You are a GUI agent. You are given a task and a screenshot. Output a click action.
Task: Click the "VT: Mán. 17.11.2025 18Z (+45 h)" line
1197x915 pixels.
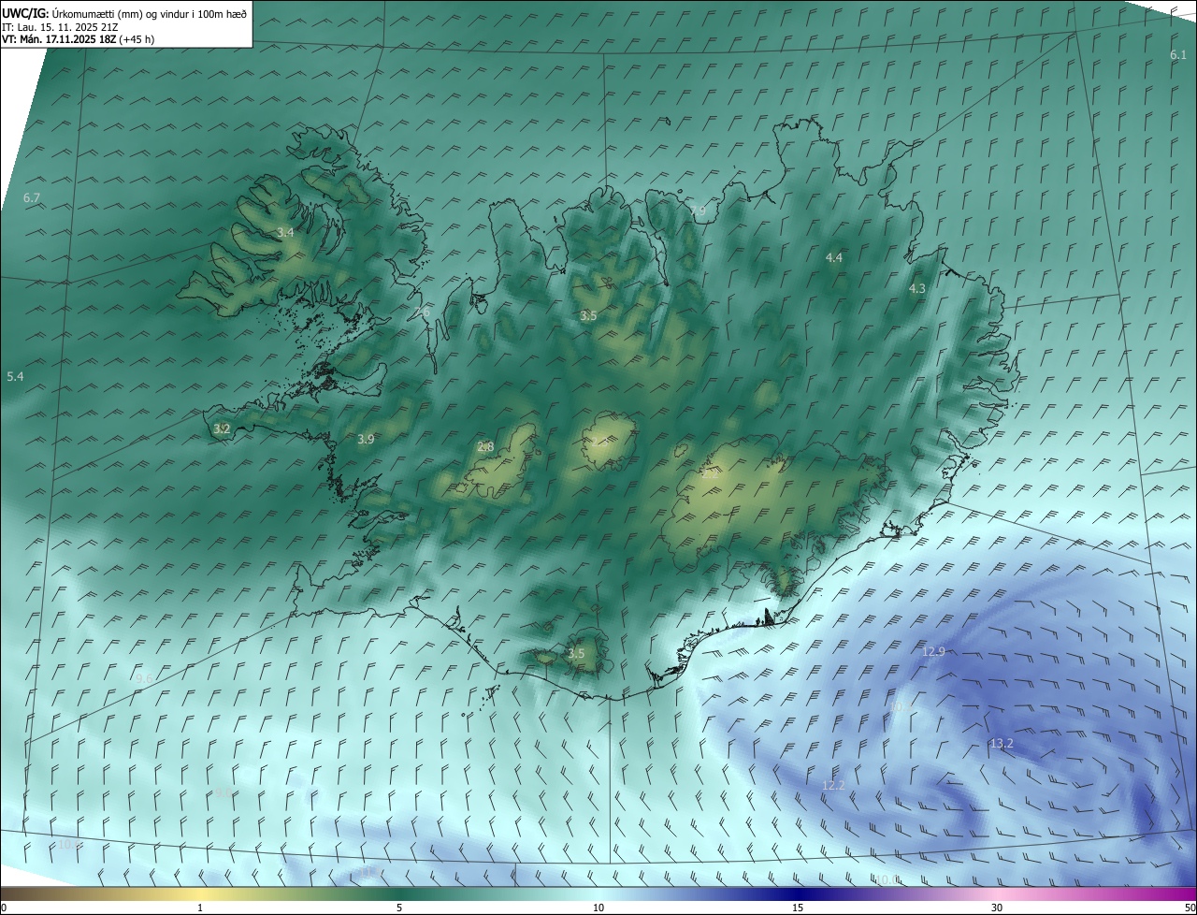[79, 38]
